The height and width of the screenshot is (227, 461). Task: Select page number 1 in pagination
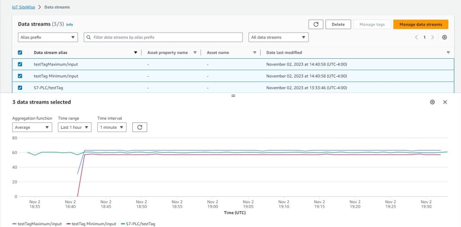[x=424, y=37]
